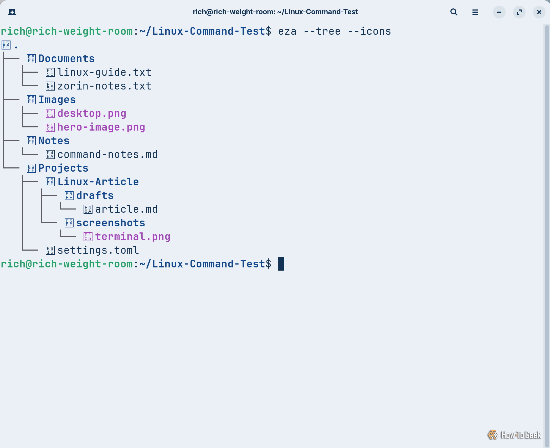550x448 pixels.
Task: Click the file icon beside linux-guide.txt
Action: [x=50, y=72]
